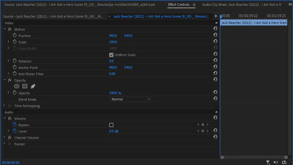The image size is (293, 165).
Task: Select the Effect Controls tab
Action: tap(179, 5)
